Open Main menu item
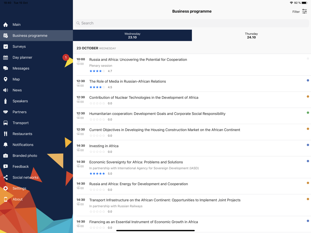The width and height of the screenshot is (311, 233). 36,25
